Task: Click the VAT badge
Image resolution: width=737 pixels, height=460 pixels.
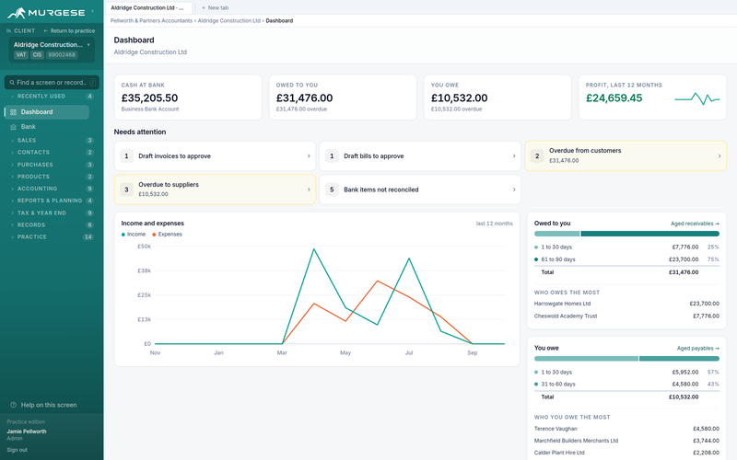Action: [21, 55]
